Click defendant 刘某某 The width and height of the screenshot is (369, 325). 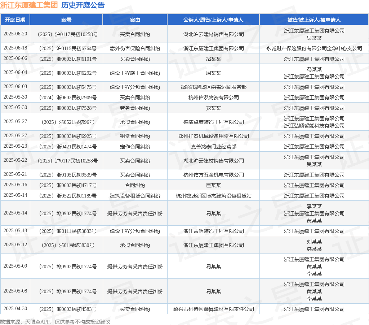click(x=314, y=242)
